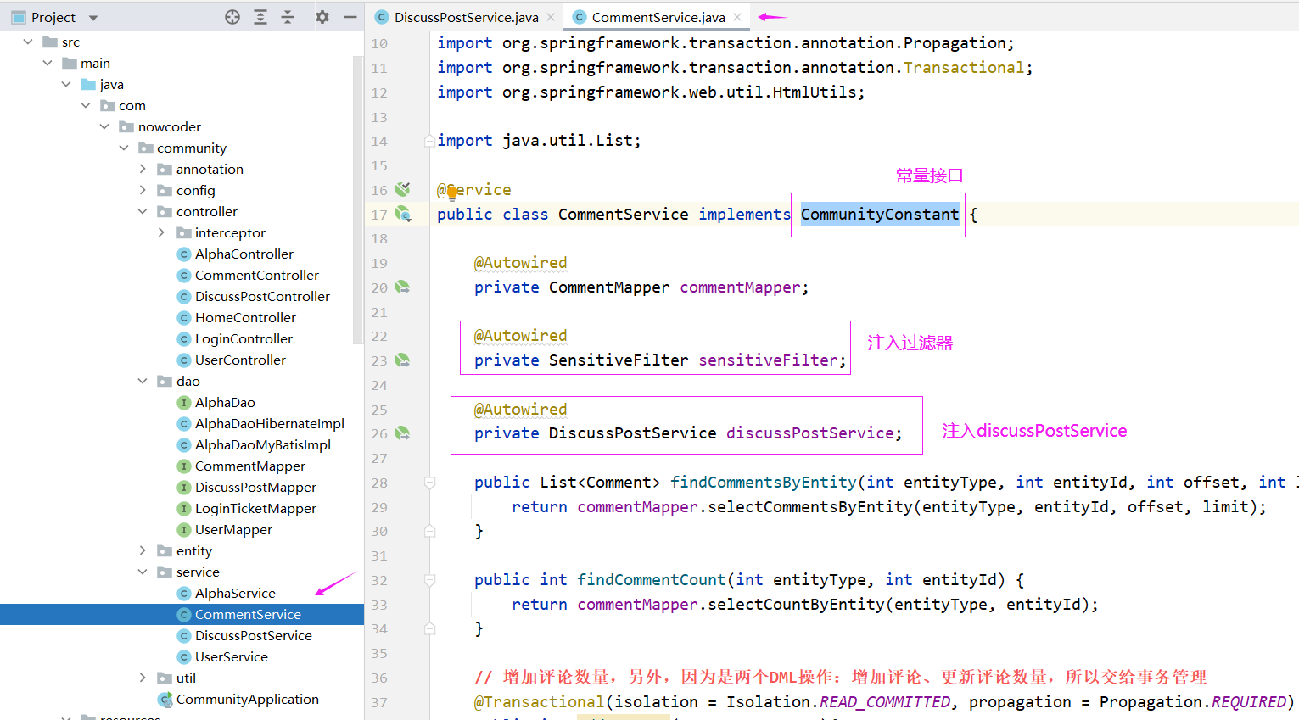
Task: Open UserService class
Action: tap(231, 656)
